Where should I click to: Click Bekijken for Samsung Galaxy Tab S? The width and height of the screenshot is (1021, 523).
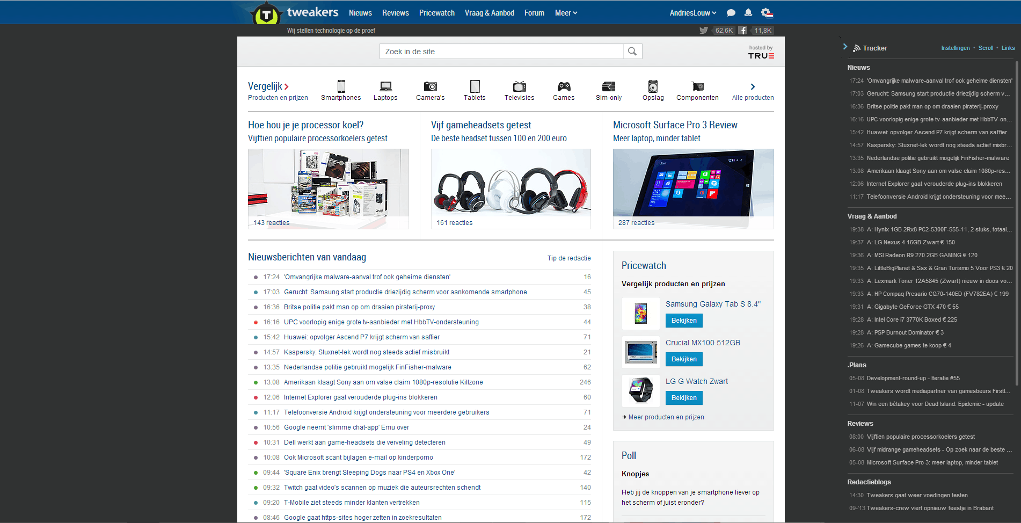684,321
